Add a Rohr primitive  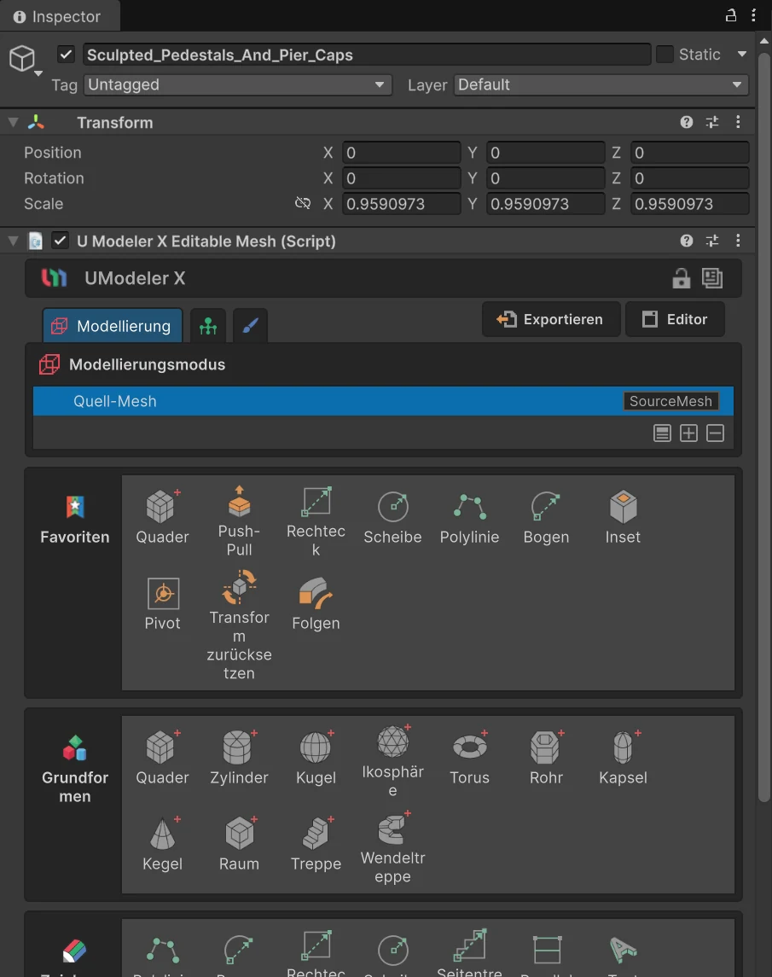546,758
